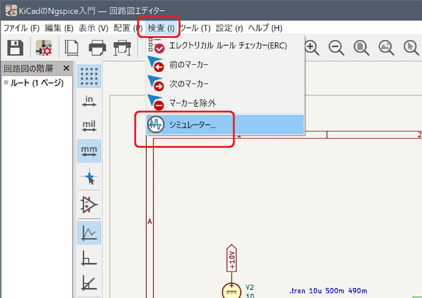Toggle hidden pins op-amp icon

click(89, 204)
